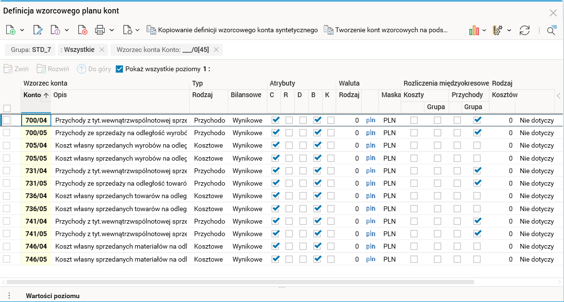Viewport: 564px width, 302px height.
Task: Click the Opis column header
Action: click(x=60, y=95)
